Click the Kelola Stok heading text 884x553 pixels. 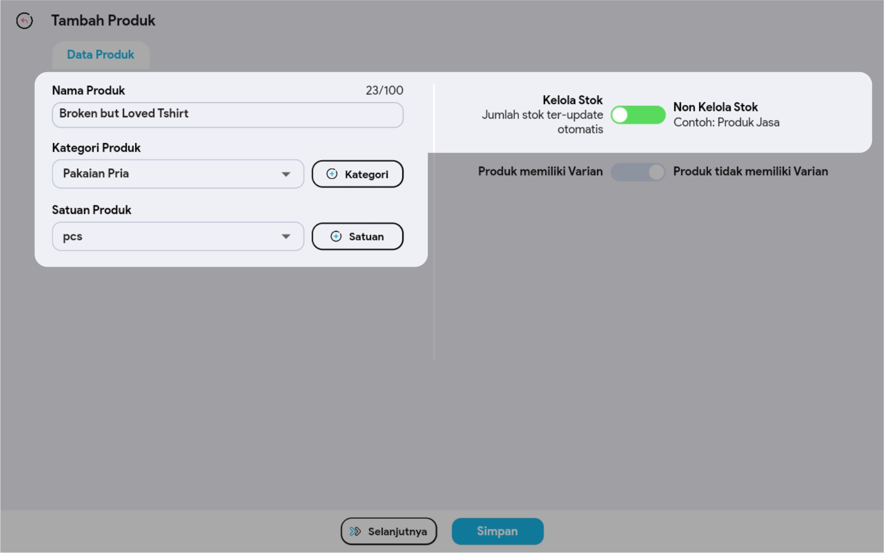tap(572, 100)
